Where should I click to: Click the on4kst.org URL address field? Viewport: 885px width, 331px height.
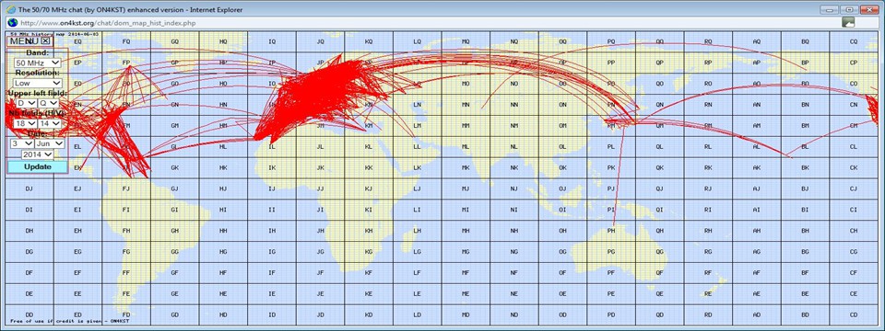pos(429,22)
